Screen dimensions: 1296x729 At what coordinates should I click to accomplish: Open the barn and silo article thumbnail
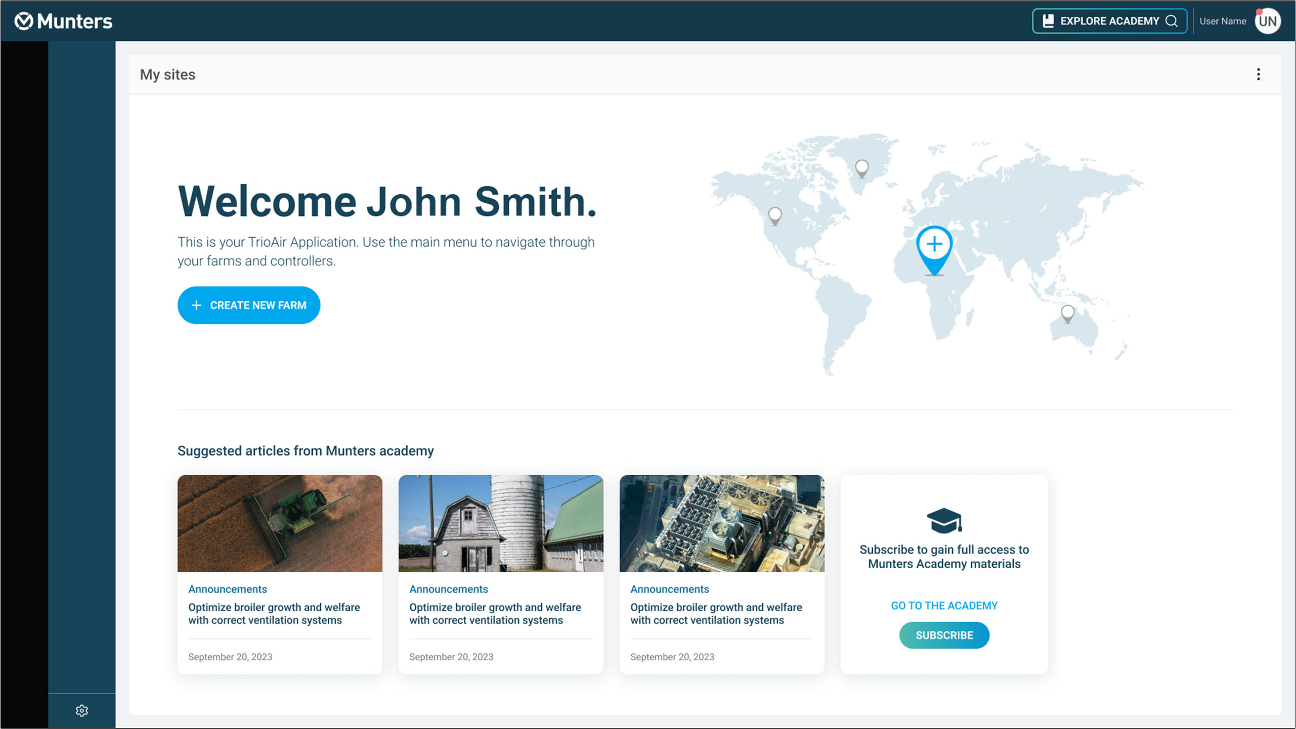(500, 523)
